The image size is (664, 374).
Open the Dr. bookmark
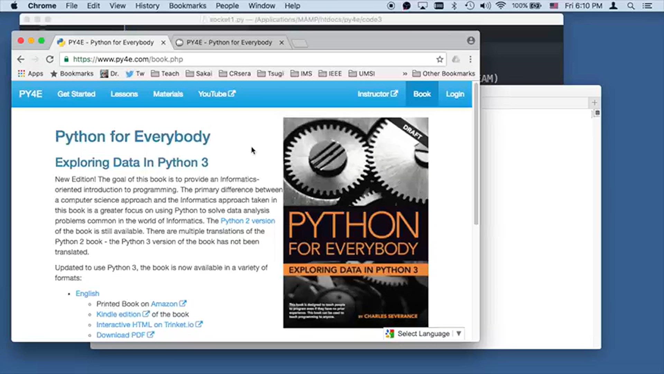(109, 73)
